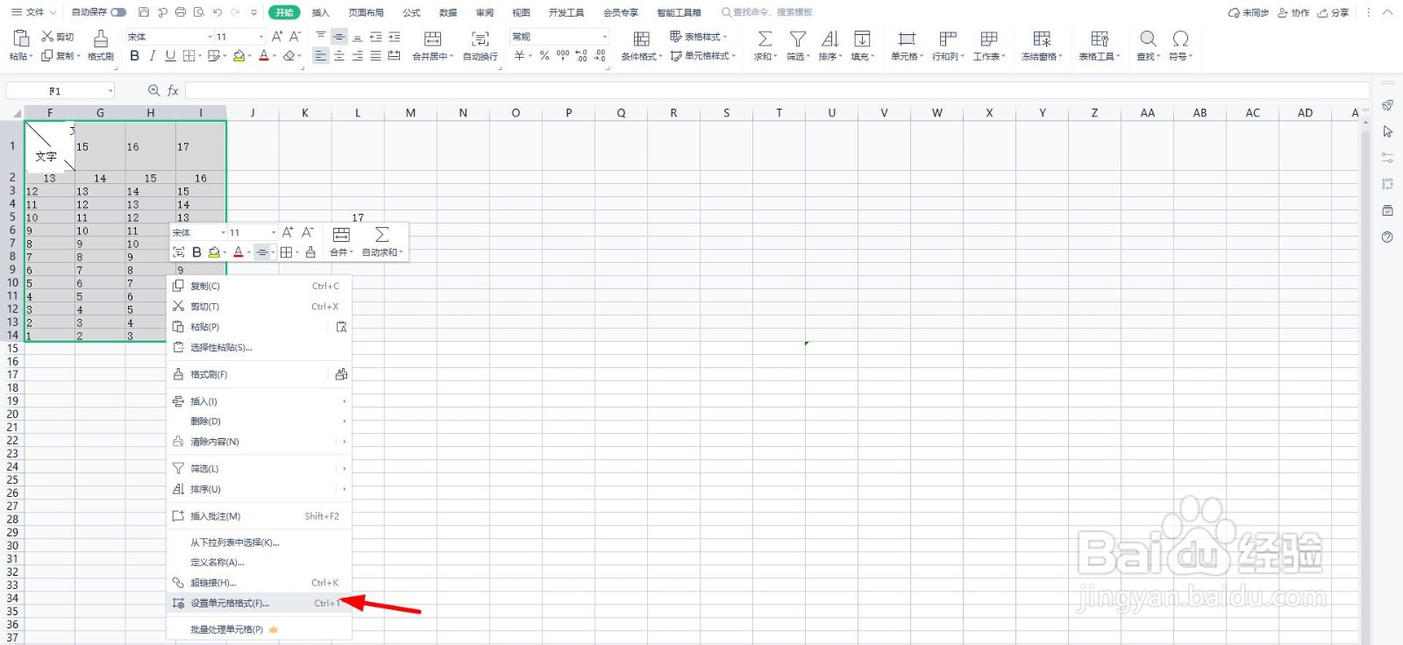
Task: Choose 插入批注(M) in the context menu
Action: coord(260,516)
